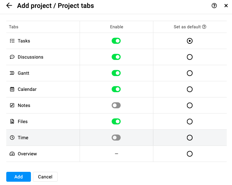Image resolution: width=232 pixels, height=185 pixels.
Task: Click the Cancel button
Action: [45, 177]
